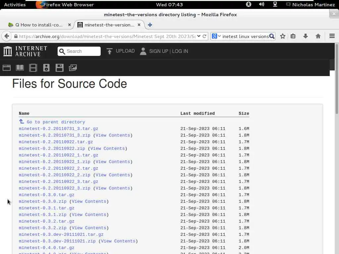Image resolution: width=339 pixels, height=254 pixels.
Task: Open the Archive Video film icon
Action: click(x=33, y=68)
